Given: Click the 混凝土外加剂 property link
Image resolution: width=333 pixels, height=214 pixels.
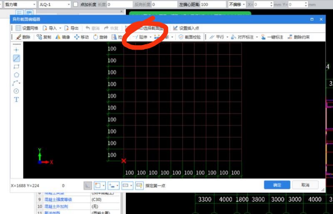Looking at the screenshot, I should click(x=56, y=206).
